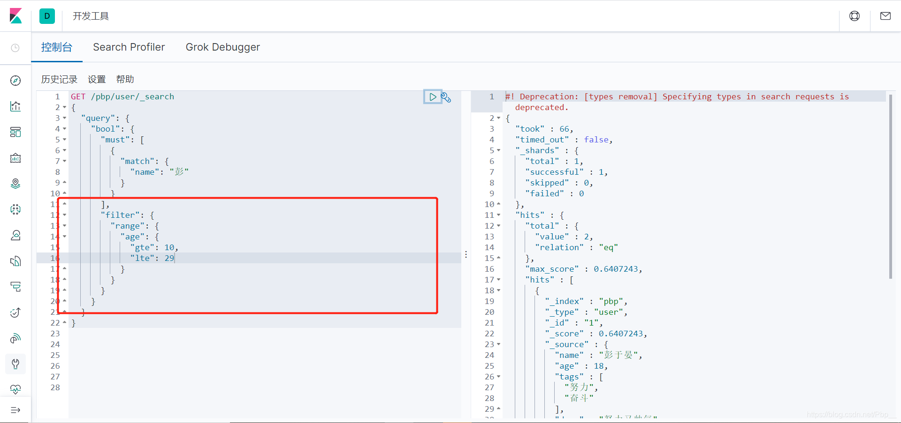Open recently viewed clock icon

[15, 48]
